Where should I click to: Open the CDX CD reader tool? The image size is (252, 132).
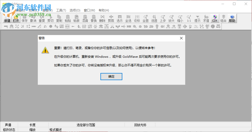point(215,18)
